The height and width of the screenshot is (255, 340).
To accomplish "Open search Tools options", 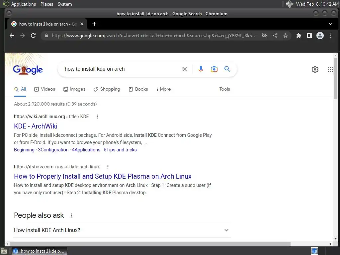I will click(x=225, y=89).
